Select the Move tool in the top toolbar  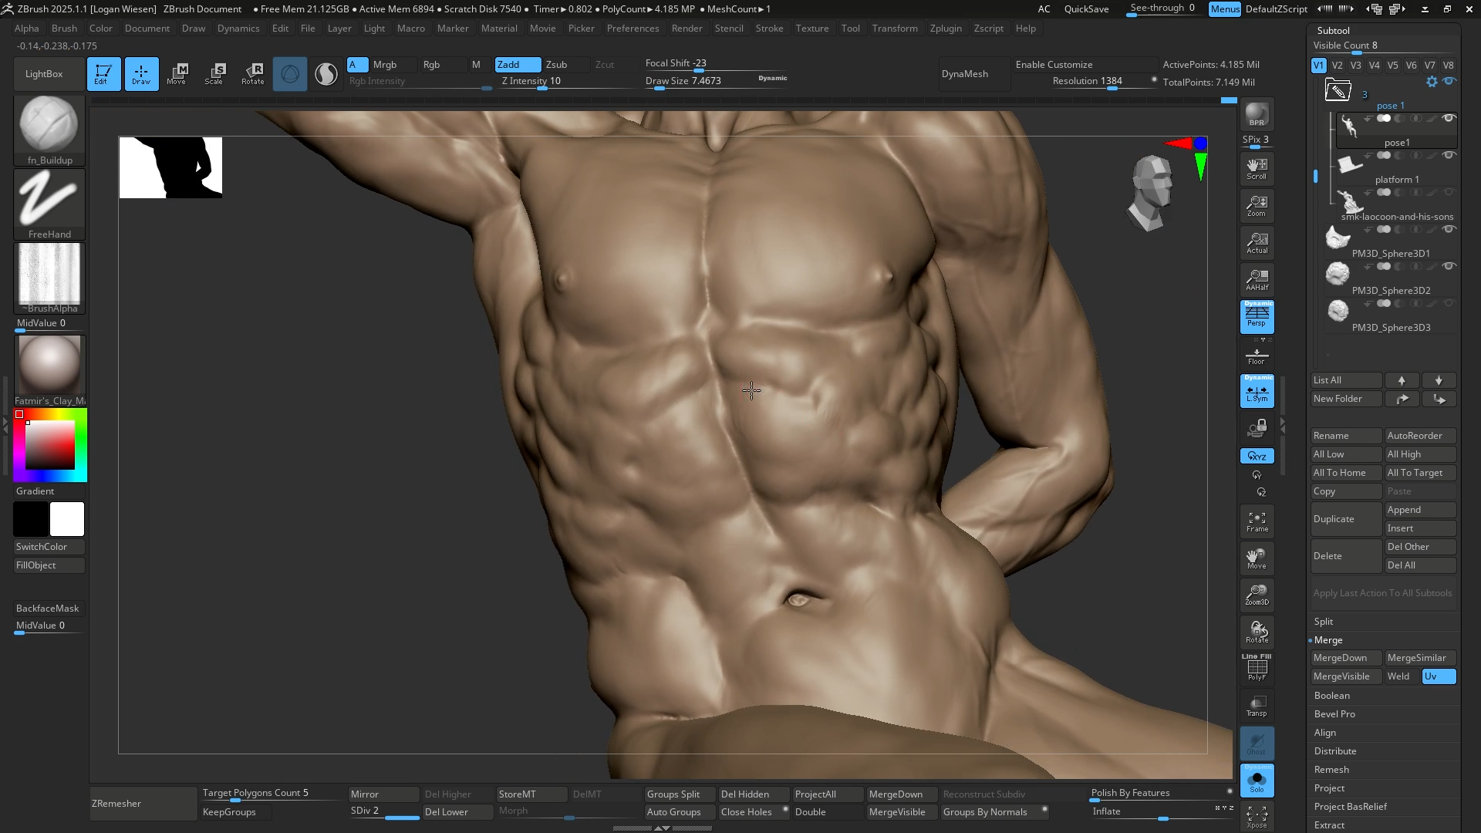pyautogui.click(x=178, y=73)
